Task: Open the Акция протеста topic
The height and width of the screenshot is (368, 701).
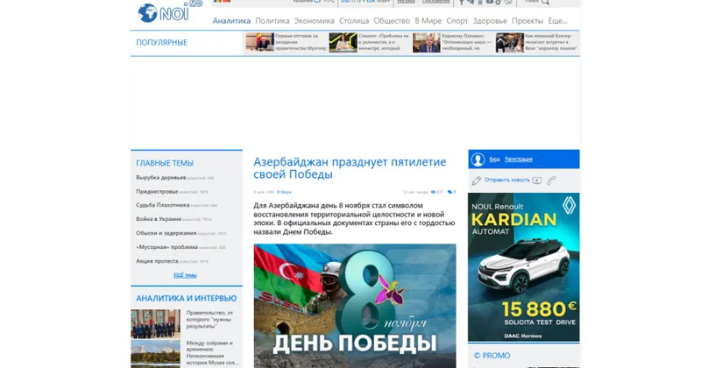Action: point(157,261)
